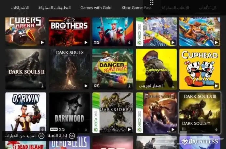226x149 pixels.
Task: Click GOLD badge on Darkwood tile
Action: 54,129
